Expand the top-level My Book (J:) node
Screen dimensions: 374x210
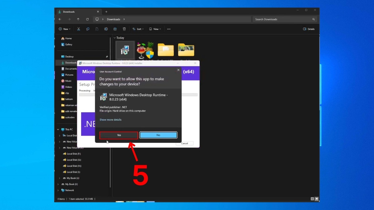point(58,184)
